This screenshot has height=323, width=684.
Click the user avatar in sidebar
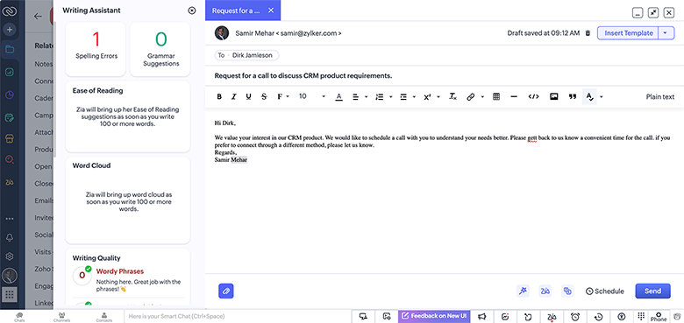pos(10,276)
